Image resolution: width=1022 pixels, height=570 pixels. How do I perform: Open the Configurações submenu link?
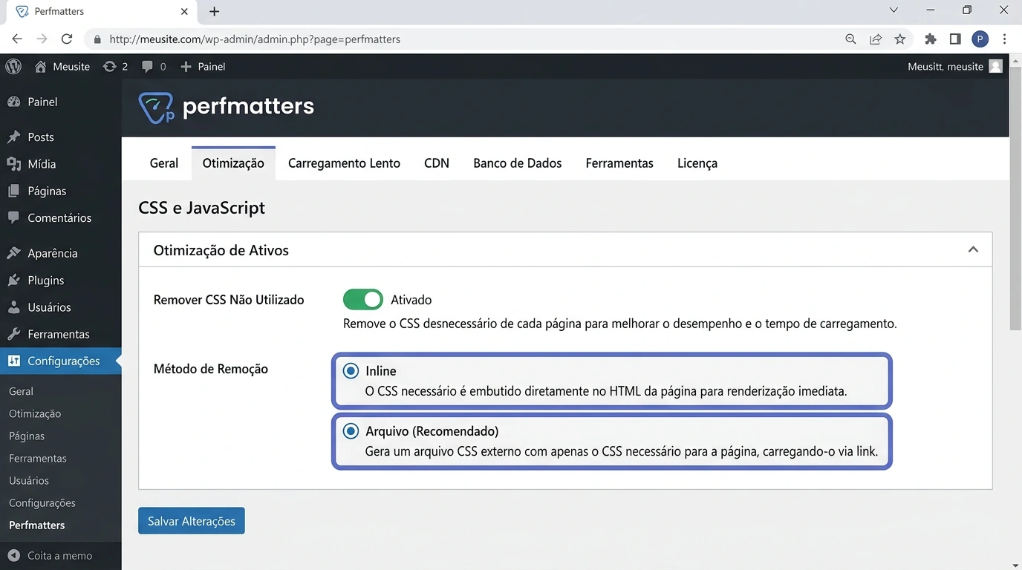coord(42,502)
